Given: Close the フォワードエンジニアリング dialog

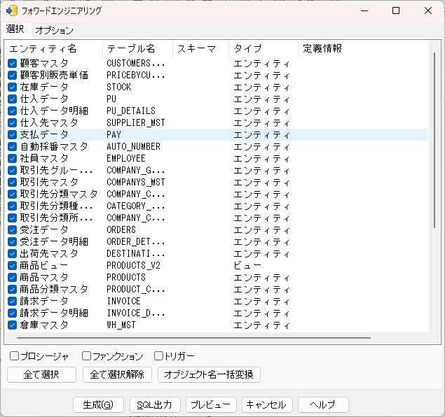Looking at the screenshot, I should coord(428,10).
